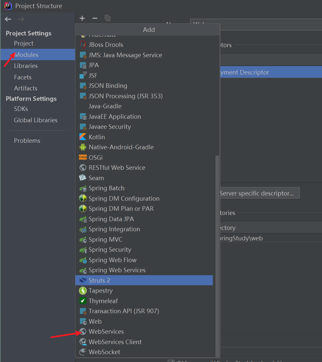The width and height of the screenshot is (322, 362).
Task: Click the Seam icon
Action: (x=83, y=178)
